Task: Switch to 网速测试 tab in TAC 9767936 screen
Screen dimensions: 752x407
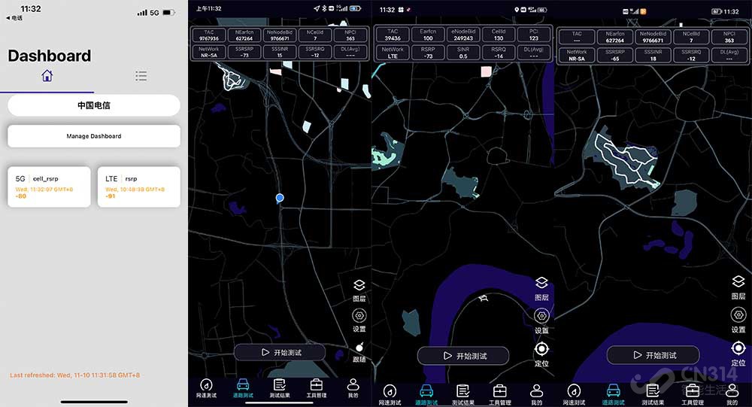Action: coord(206,388)
